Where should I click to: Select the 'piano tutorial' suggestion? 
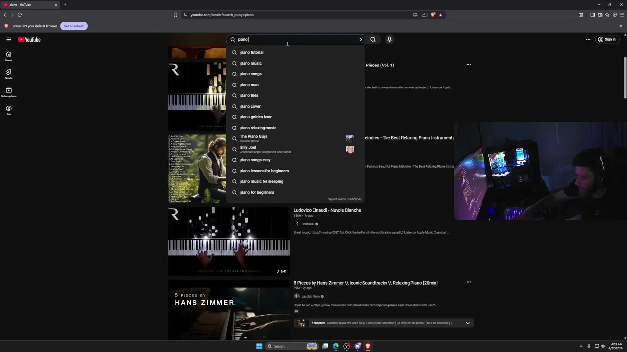coord(295,52)
